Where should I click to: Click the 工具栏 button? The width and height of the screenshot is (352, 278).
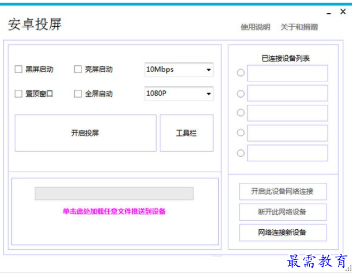[x=187, y=133]
